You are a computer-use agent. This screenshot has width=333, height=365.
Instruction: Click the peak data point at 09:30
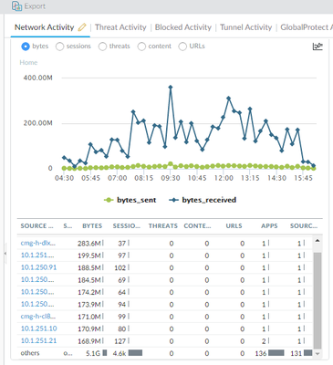171,88
